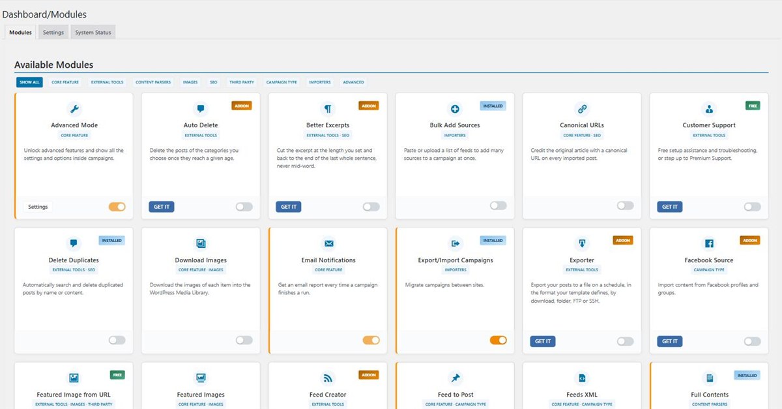Filter modules by External Tools
The height and width of the screenshot is (409, 782).
[x=107, y=83]
